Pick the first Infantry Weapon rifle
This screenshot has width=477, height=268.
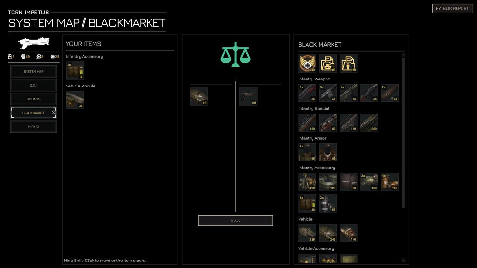307,93
